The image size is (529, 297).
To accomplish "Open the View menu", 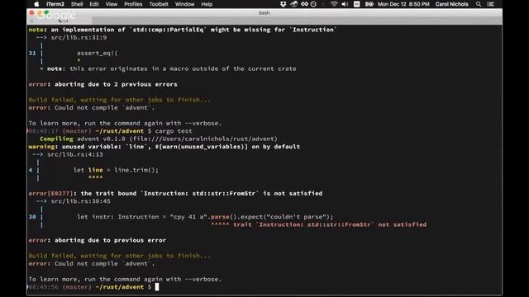I will [x=112, y=4].
